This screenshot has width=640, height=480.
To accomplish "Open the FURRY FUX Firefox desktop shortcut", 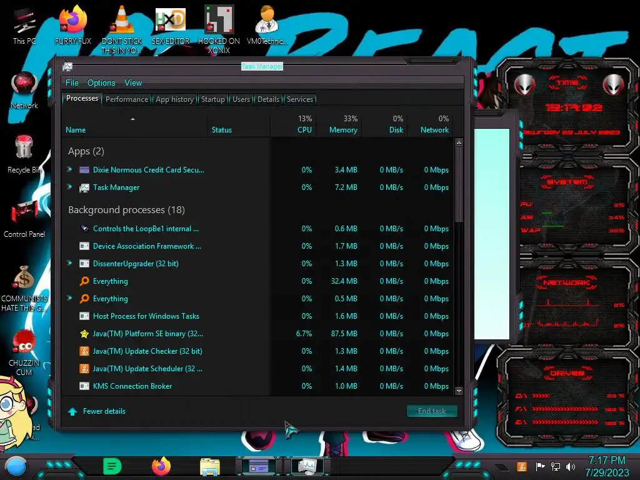I will (72, 25).
